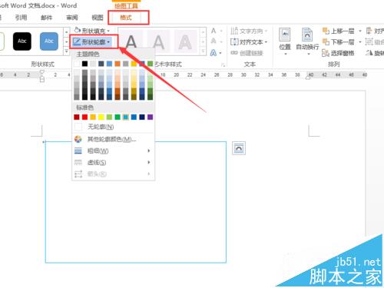Open the Text Direction (文字方向) dropdown
Image resolution: width=384 pixels, height=288 pixels.
[x=249, y=31]
